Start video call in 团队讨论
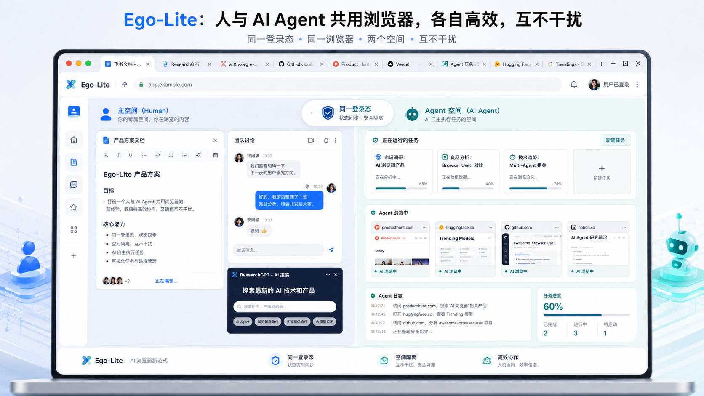This screenshot has height=396, width=704. point(311,141)
